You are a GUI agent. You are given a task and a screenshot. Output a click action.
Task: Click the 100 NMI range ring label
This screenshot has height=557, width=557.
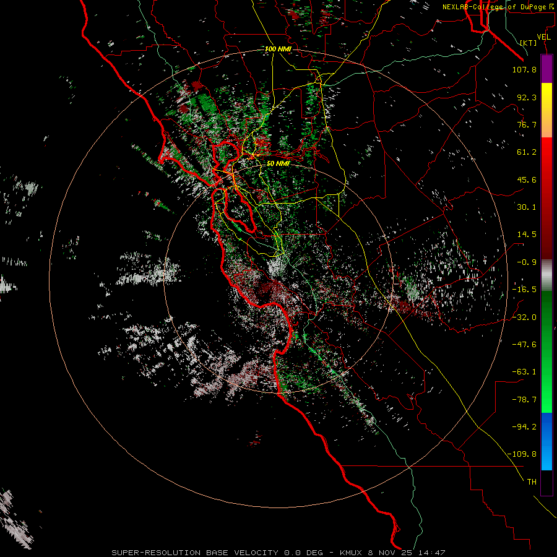(x=278, y=49)
